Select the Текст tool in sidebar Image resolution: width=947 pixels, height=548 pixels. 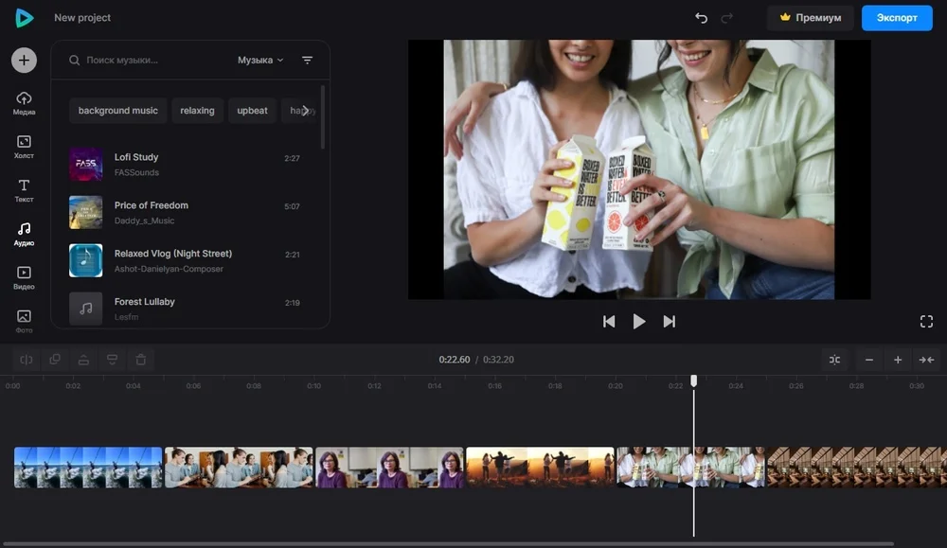coord(25,190)
